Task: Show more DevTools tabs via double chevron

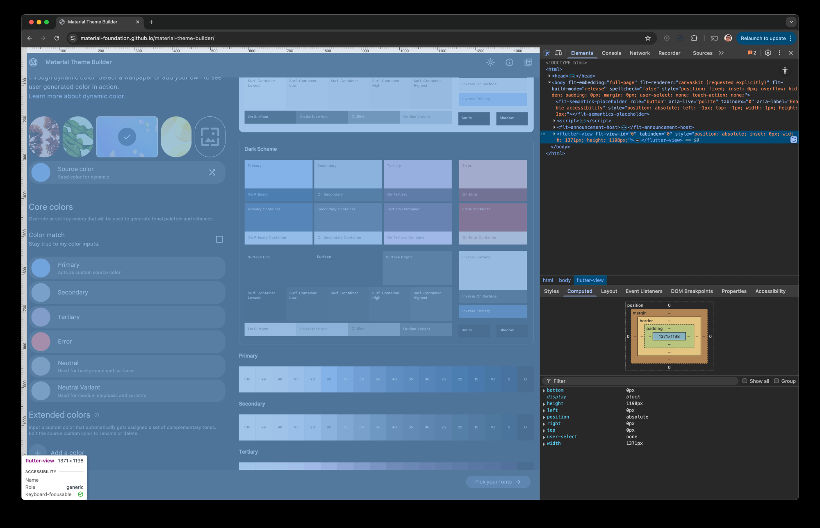Action: tap(721, 53)
